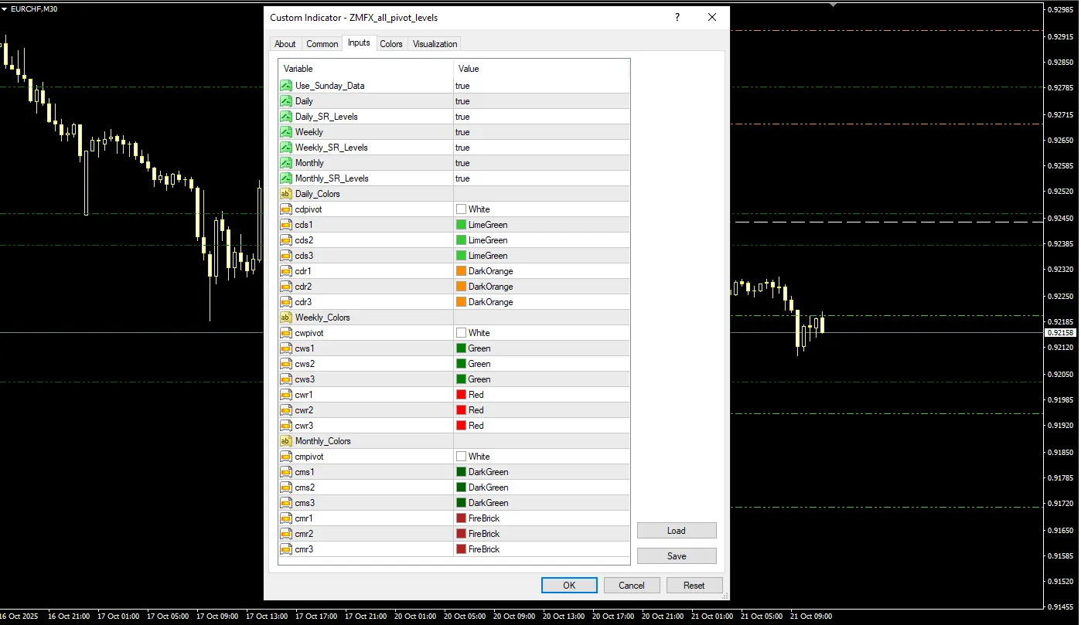Switch to the Colors tab
The image size is (1081, 625).
click(x=391, y=44)
